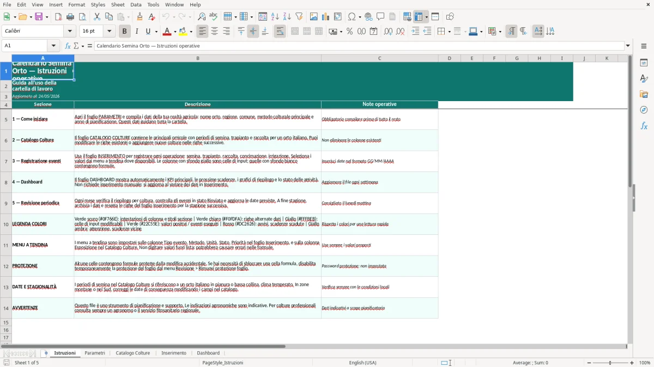
Task: Cut selection with scissors icon
Action: click(97, 17)
